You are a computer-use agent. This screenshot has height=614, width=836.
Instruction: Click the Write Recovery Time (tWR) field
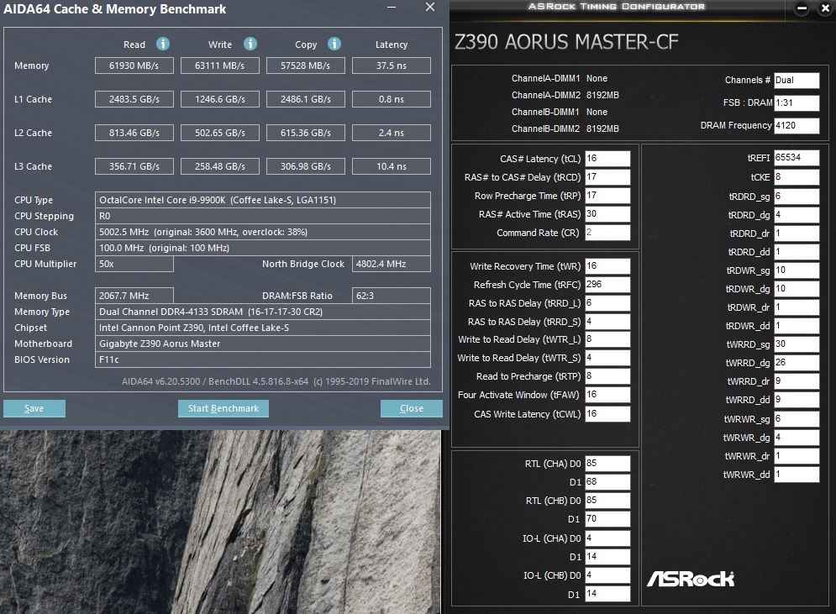[x=607, y=266]
